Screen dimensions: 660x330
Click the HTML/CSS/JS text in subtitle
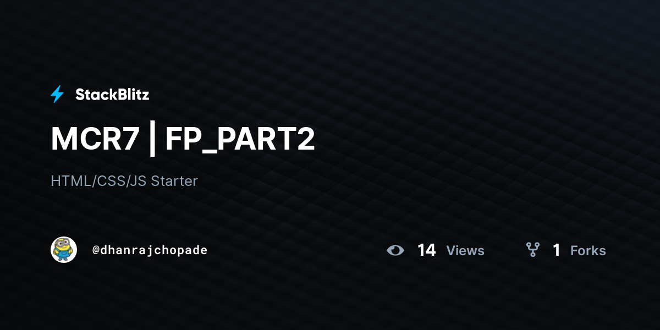click(99, 181)
